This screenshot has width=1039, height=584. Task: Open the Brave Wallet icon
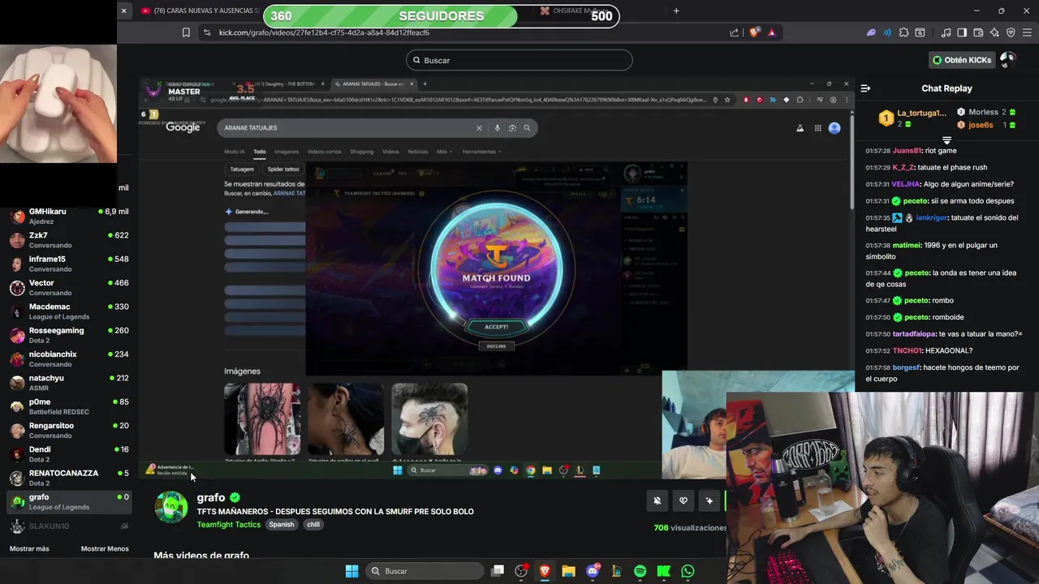978,32
